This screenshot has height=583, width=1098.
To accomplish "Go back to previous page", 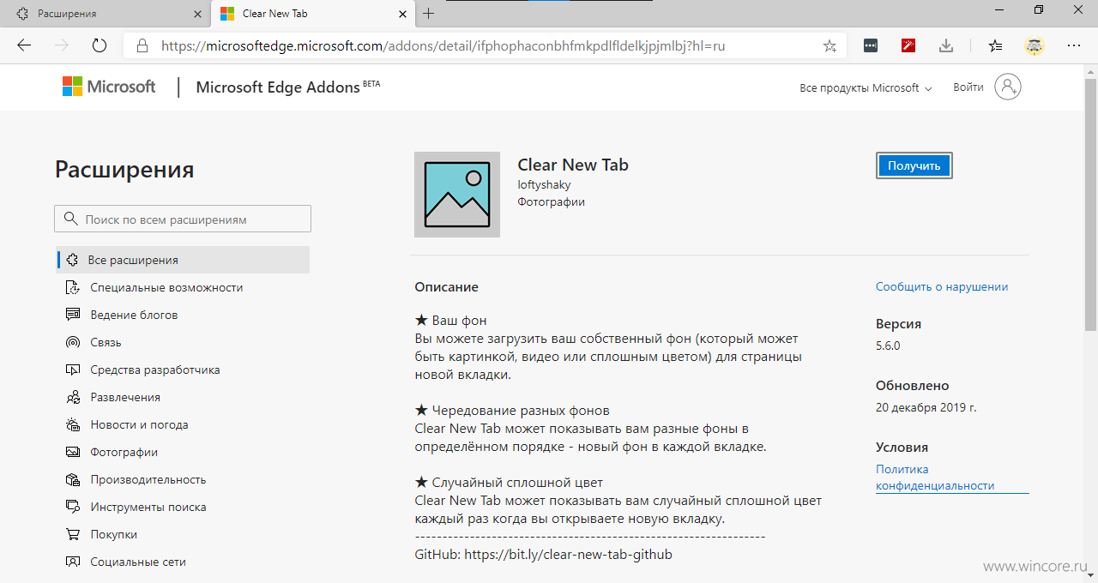I will click(x=24, y=45).
